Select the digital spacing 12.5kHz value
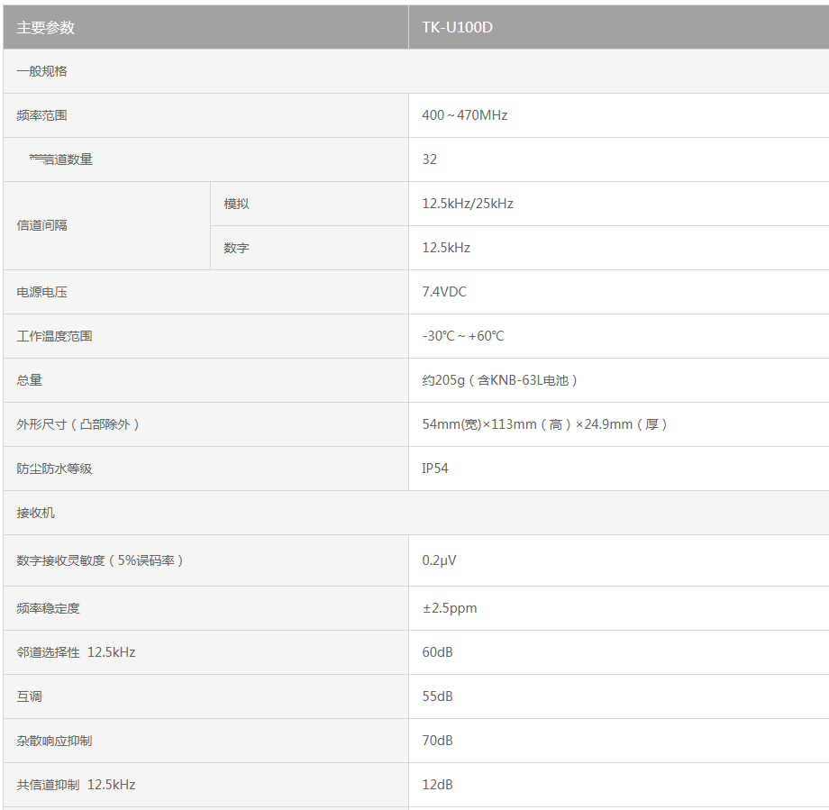 tap(446, 248)
